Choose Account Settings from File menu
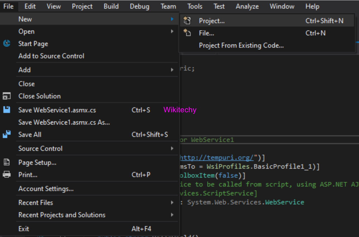 click(x=46, y=189)
